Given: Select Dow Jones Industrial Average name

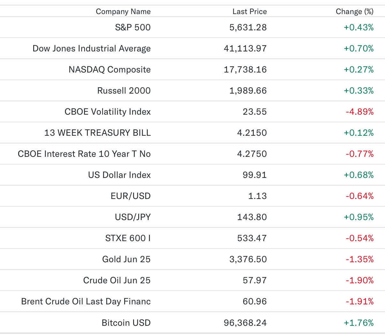Looking at the screenshot, I should pos(92,49).
